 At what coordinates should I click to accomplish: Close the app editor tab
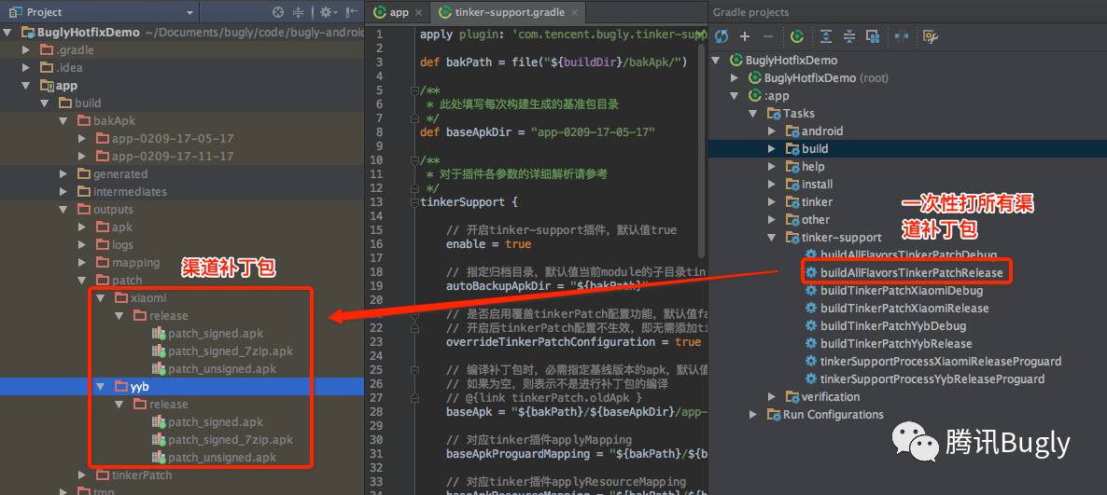[x=419, y=13]
